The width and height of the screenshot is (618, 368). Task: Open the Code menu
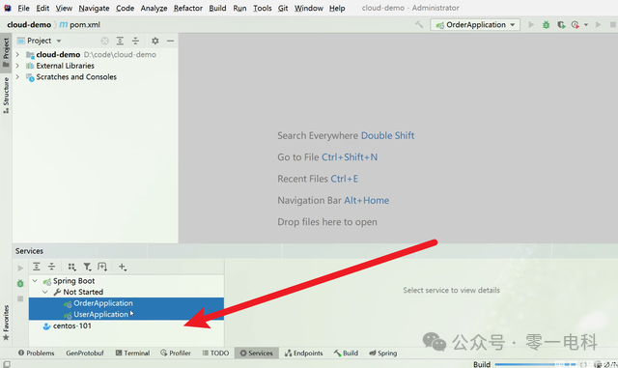tap(125, 8)
